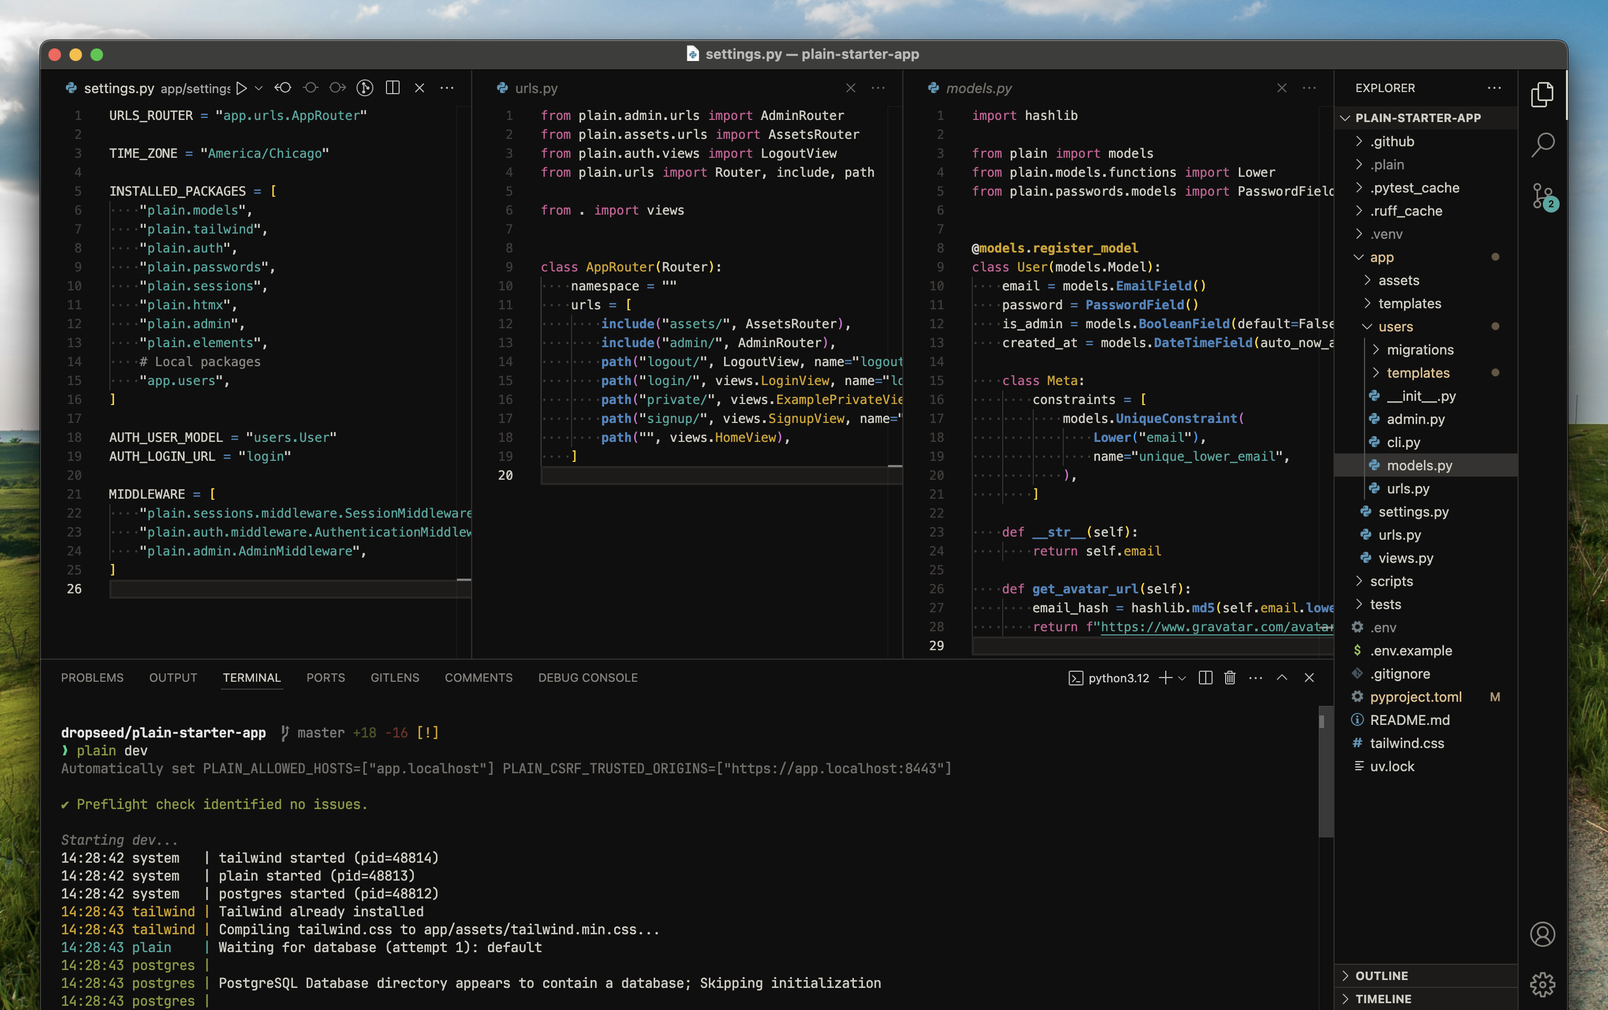Open the run button dropdown chevron
This screenshot has width=1608, height=1010.
(259, 87)
